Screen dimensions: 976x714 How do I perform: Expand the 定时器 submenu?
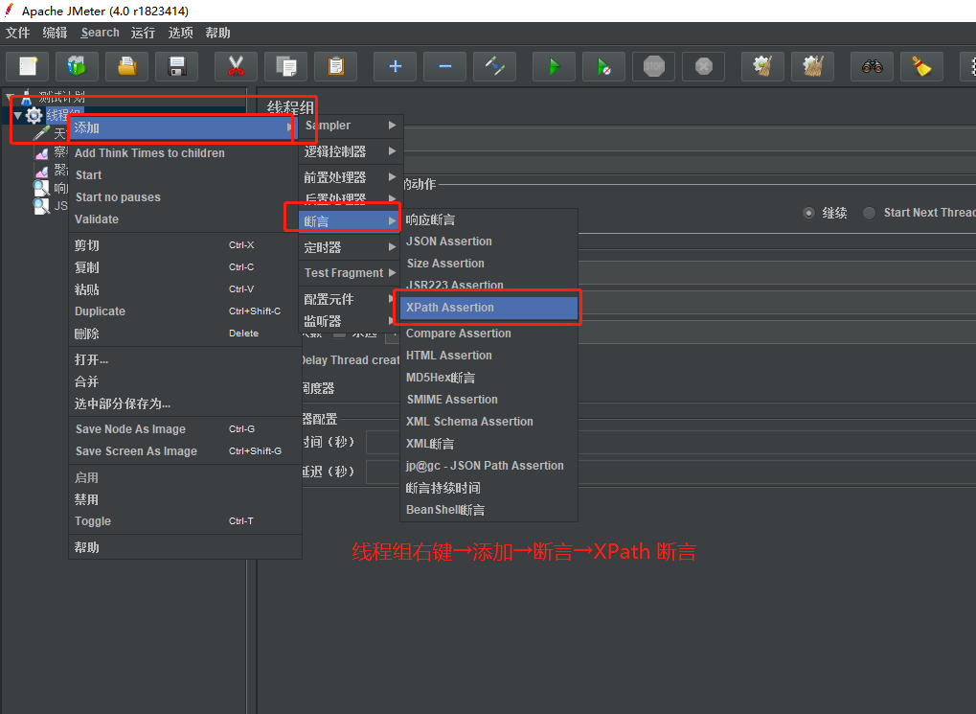point(351,247)
